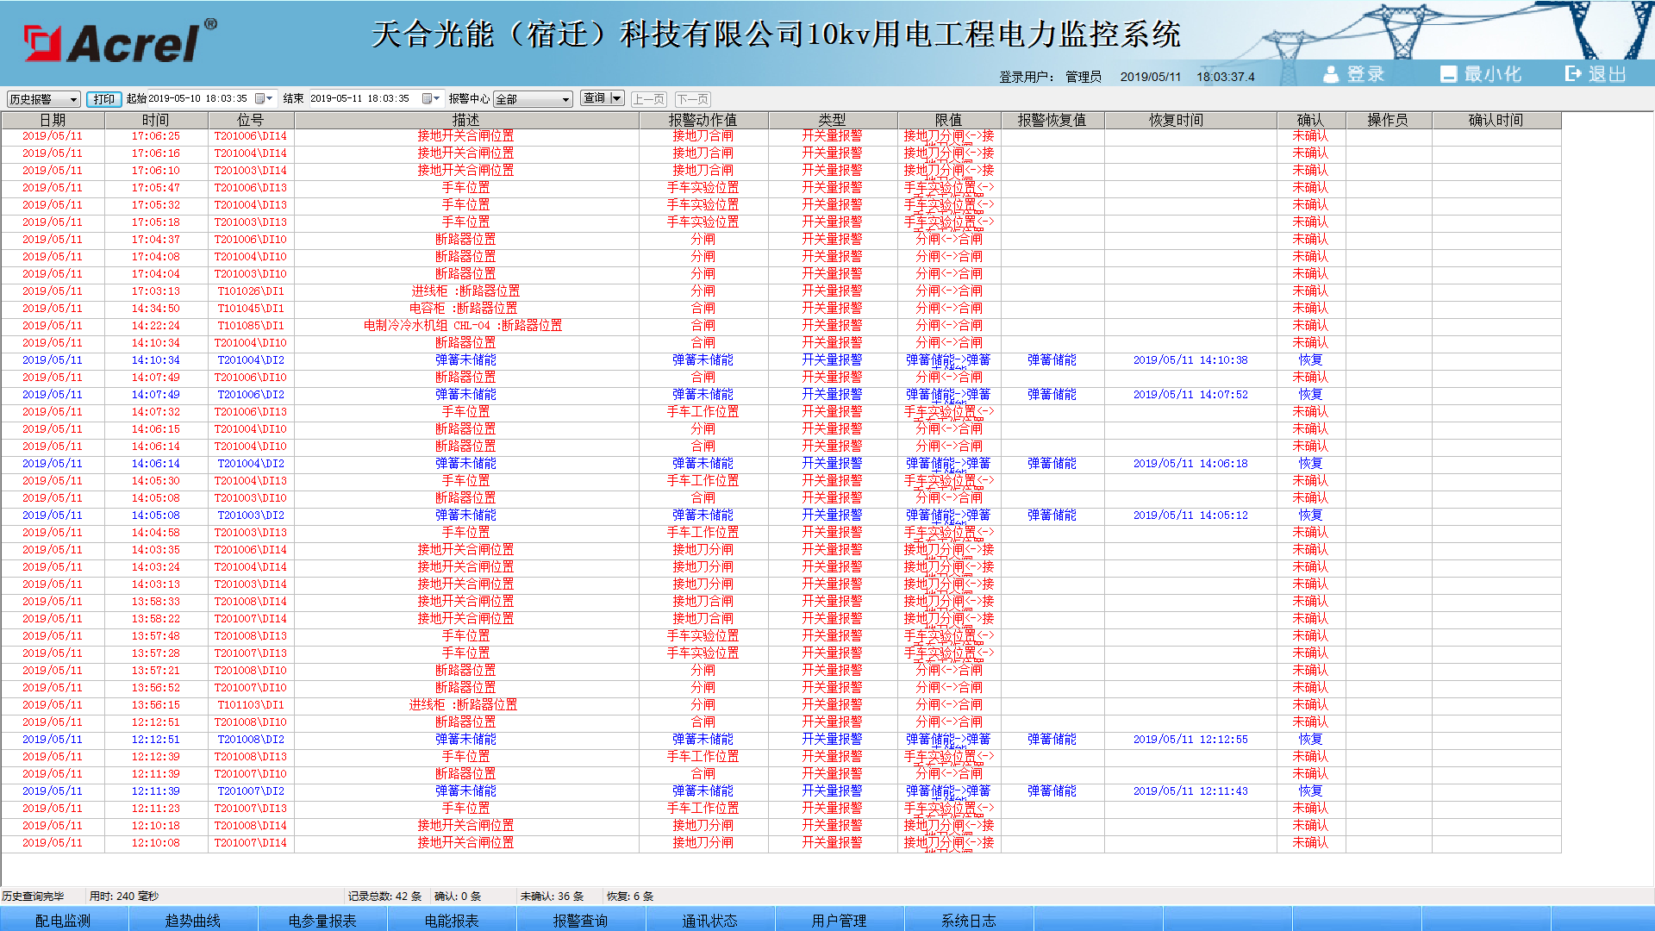Viewport: 1655px width, 931px height.
Task: Open the 系统日志 tab
Action: tap(969, 920)
